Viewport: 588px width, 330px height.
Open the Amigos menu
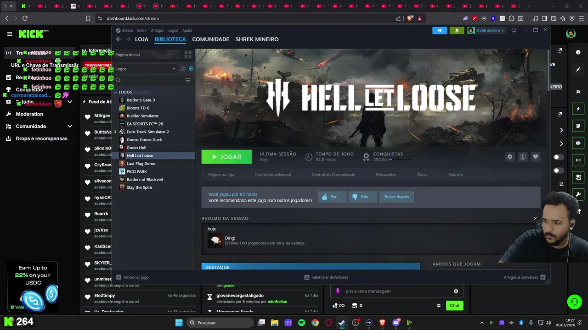coord(157,31)
